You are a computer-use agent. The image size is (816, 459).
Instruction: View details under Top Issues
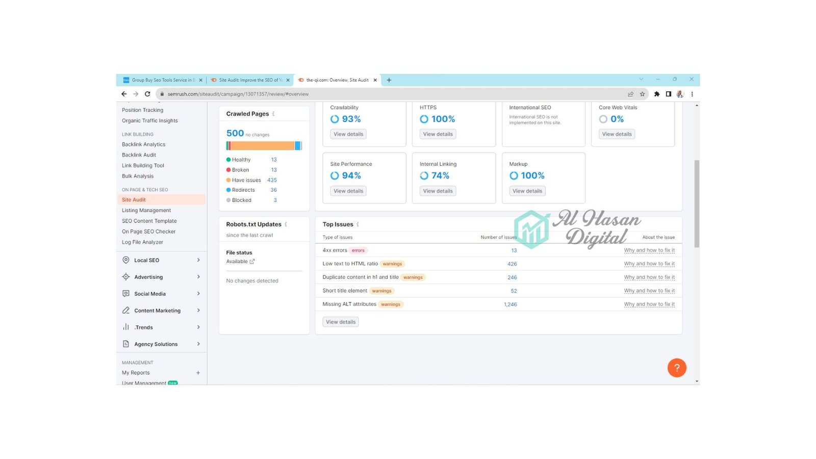[341, 322]
